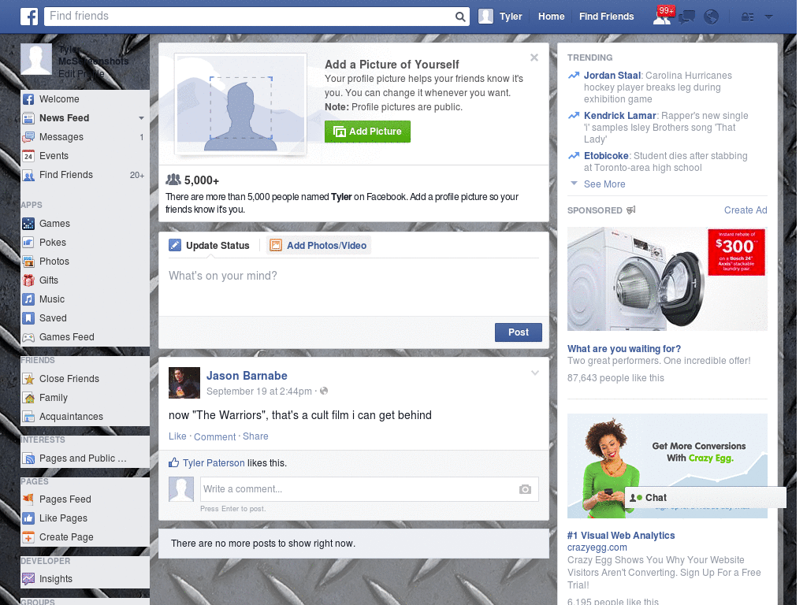Click the What's on your mind field
This screenshot has height=605, width=807.
point(354,287)
